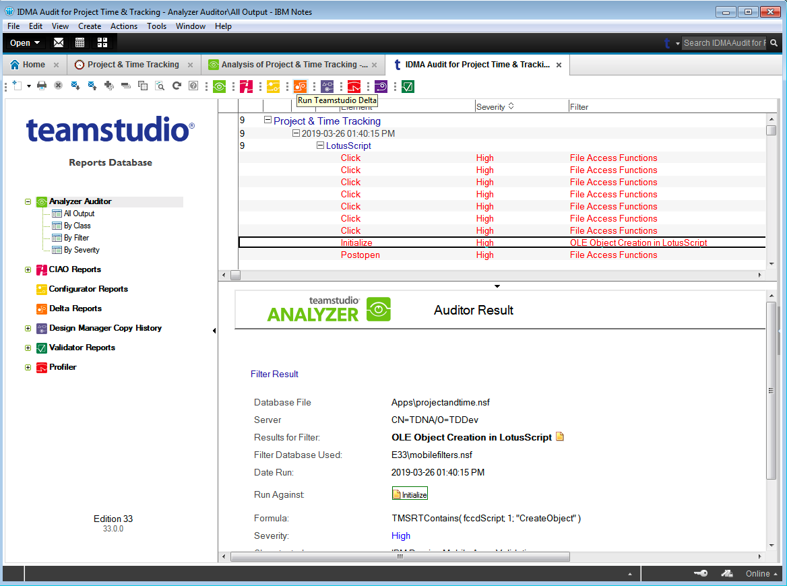Click the envelope with up arrow toolbar icon
Viewport: 787px width, 586px height.
(92, 86)
